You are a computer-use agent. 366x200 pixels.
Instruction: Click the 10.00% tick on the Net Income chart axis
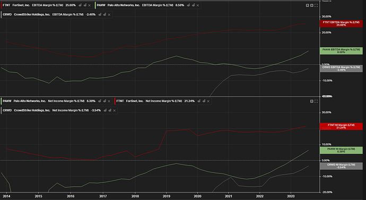[x=327, y=144]
